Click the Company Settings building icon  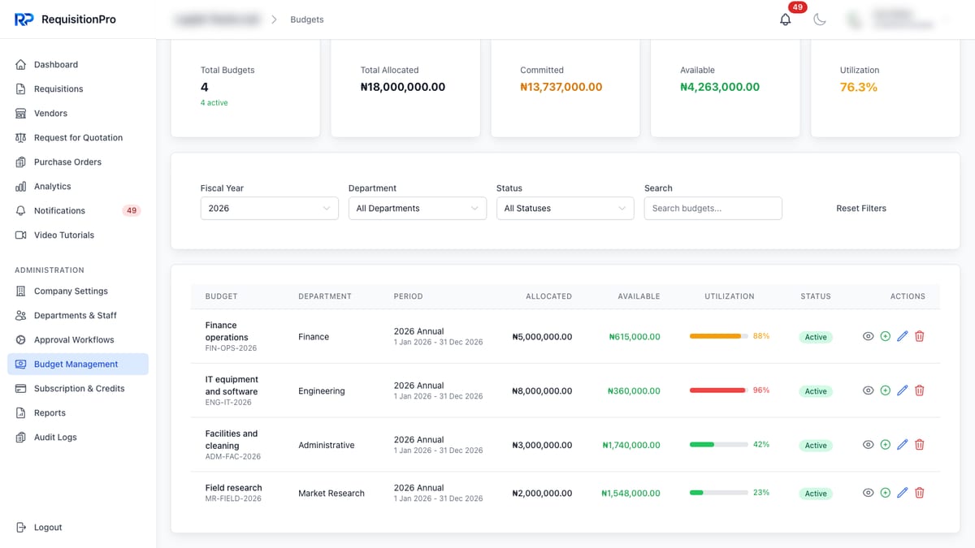(21, 291)
